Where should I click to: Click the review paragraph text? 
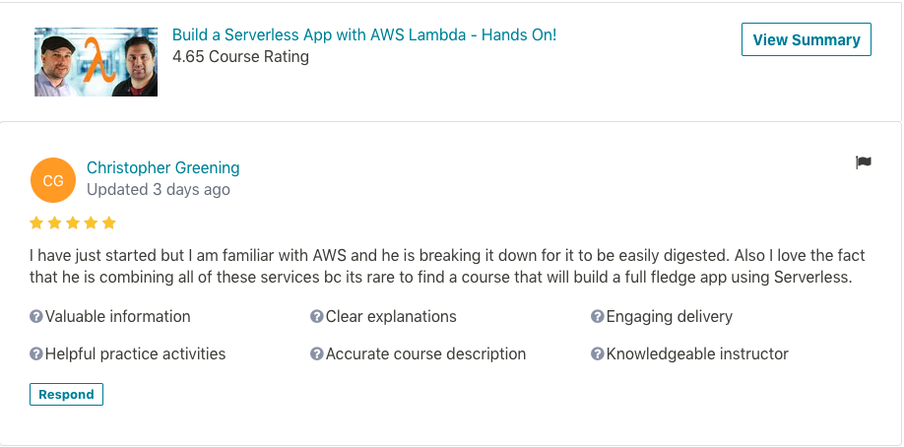(x=440, y=265)
